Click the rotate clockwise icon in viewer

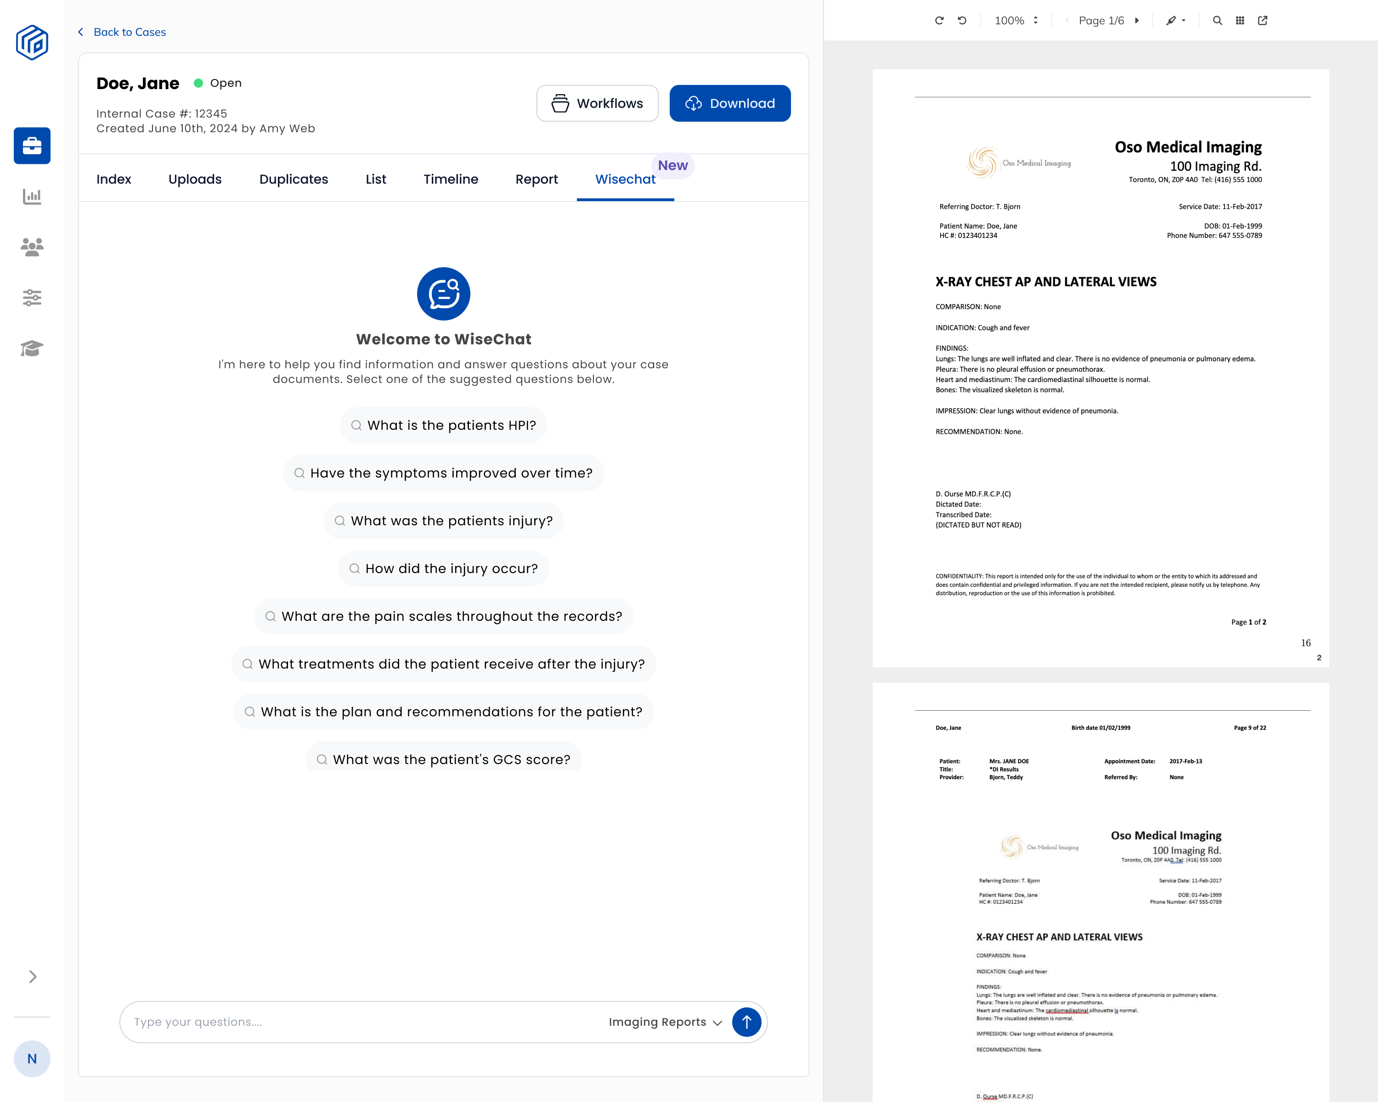pyautogui.click(x=939, y=21)
